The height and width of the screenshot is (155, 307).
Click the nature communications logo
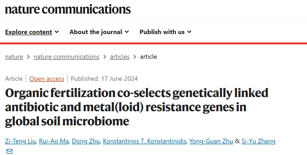coord(68,9)
